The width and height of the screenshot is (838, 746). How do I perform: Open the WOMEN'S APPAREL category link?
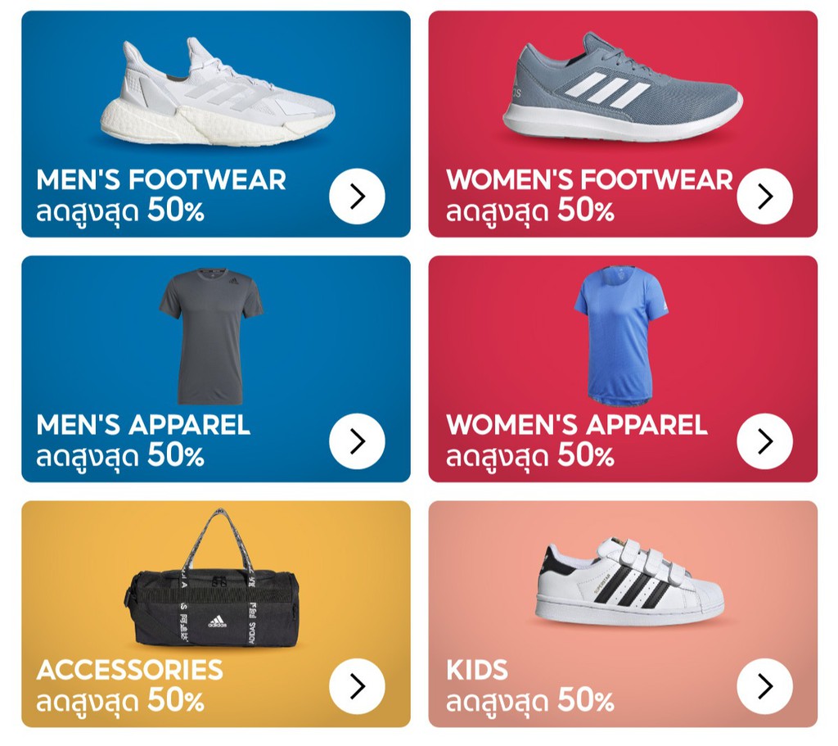pyautogui.click(x=575, y=425)
